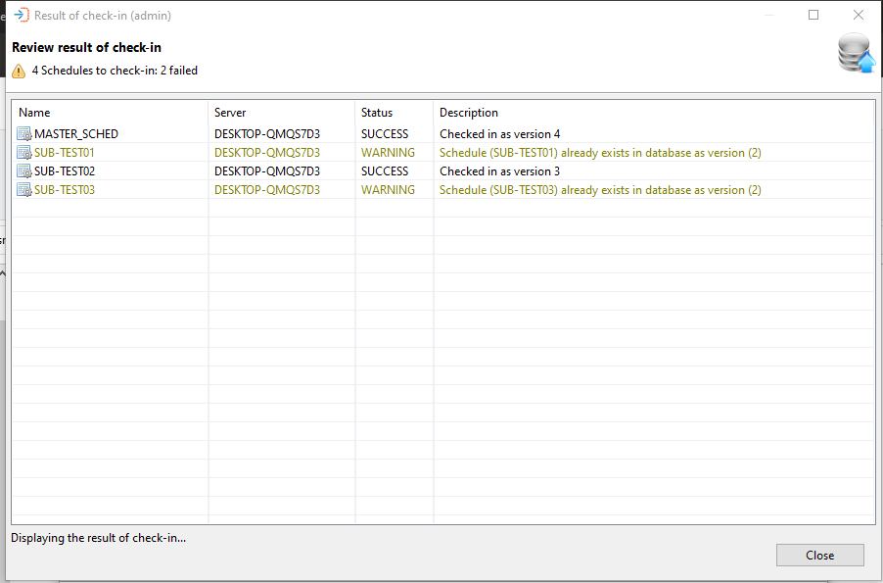Click SUCCESS status in SUB-TEST02 row

(x=385, y=171)
